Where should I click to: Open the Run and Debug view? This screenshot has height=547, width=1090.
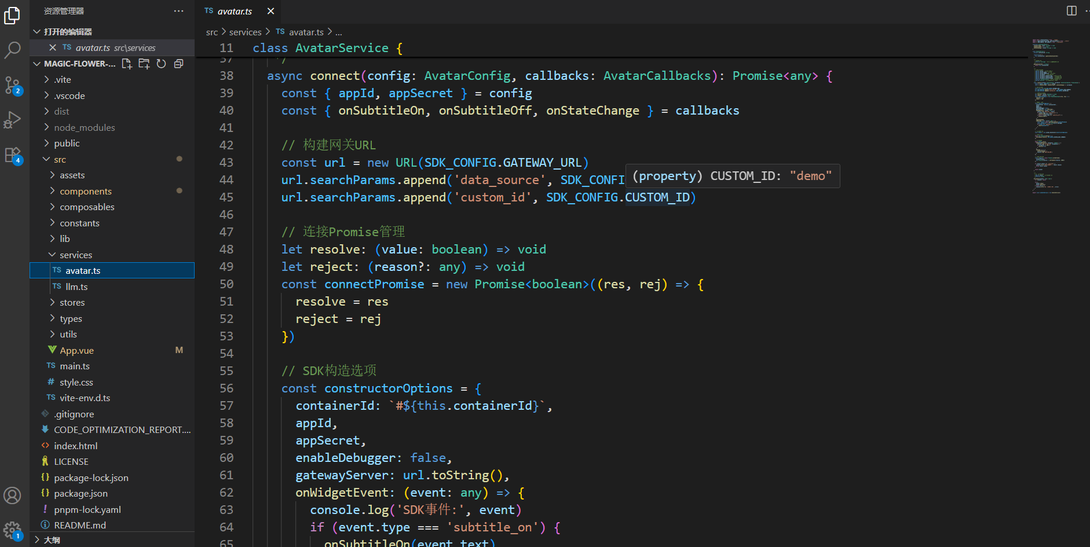click(12, 120)
